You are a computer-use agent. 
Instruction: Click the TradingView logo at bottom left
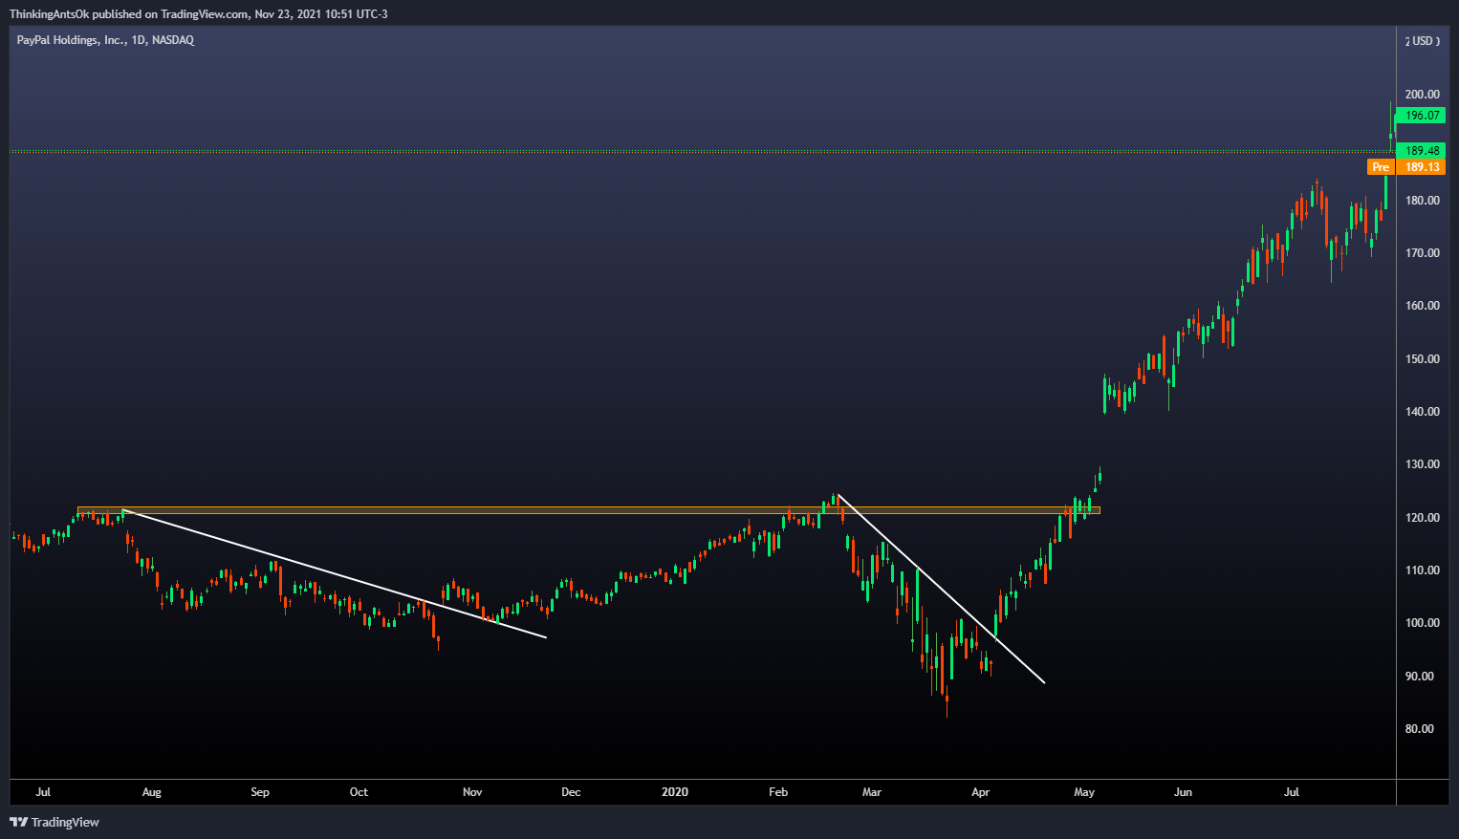54,822
